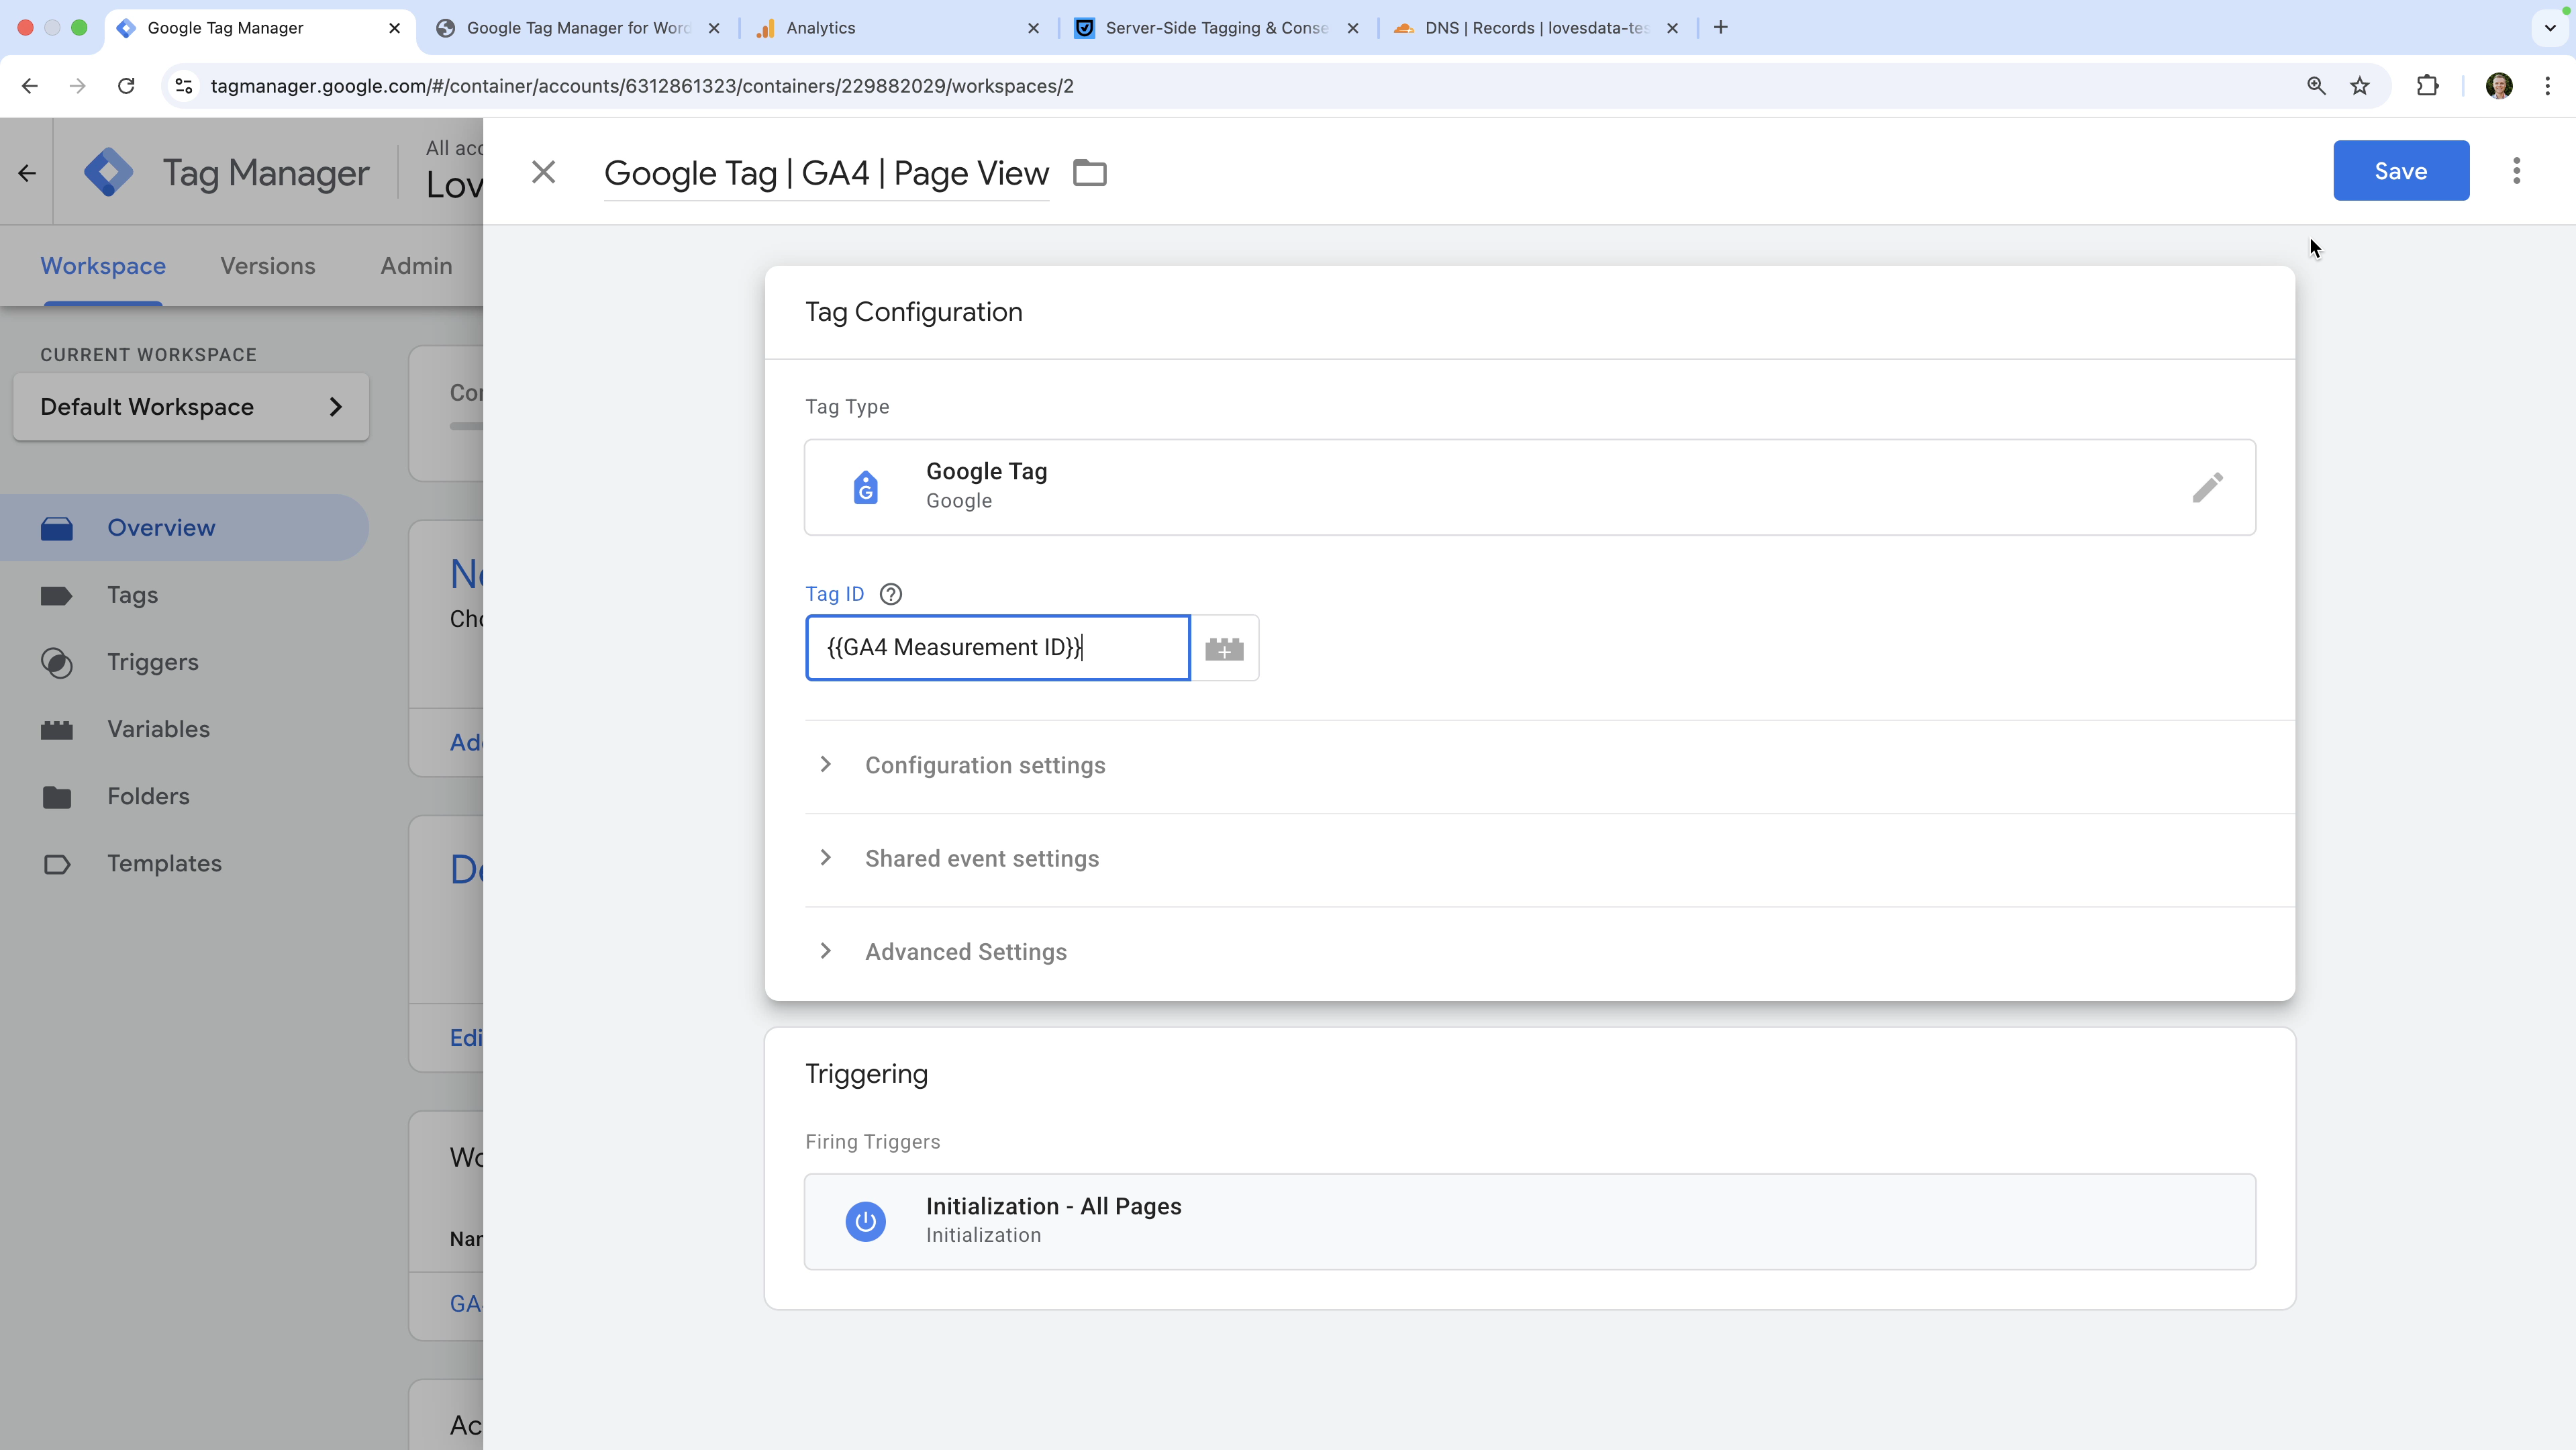Click the Save button
Viewport: 2576px width, 1450px height.
2400,171
